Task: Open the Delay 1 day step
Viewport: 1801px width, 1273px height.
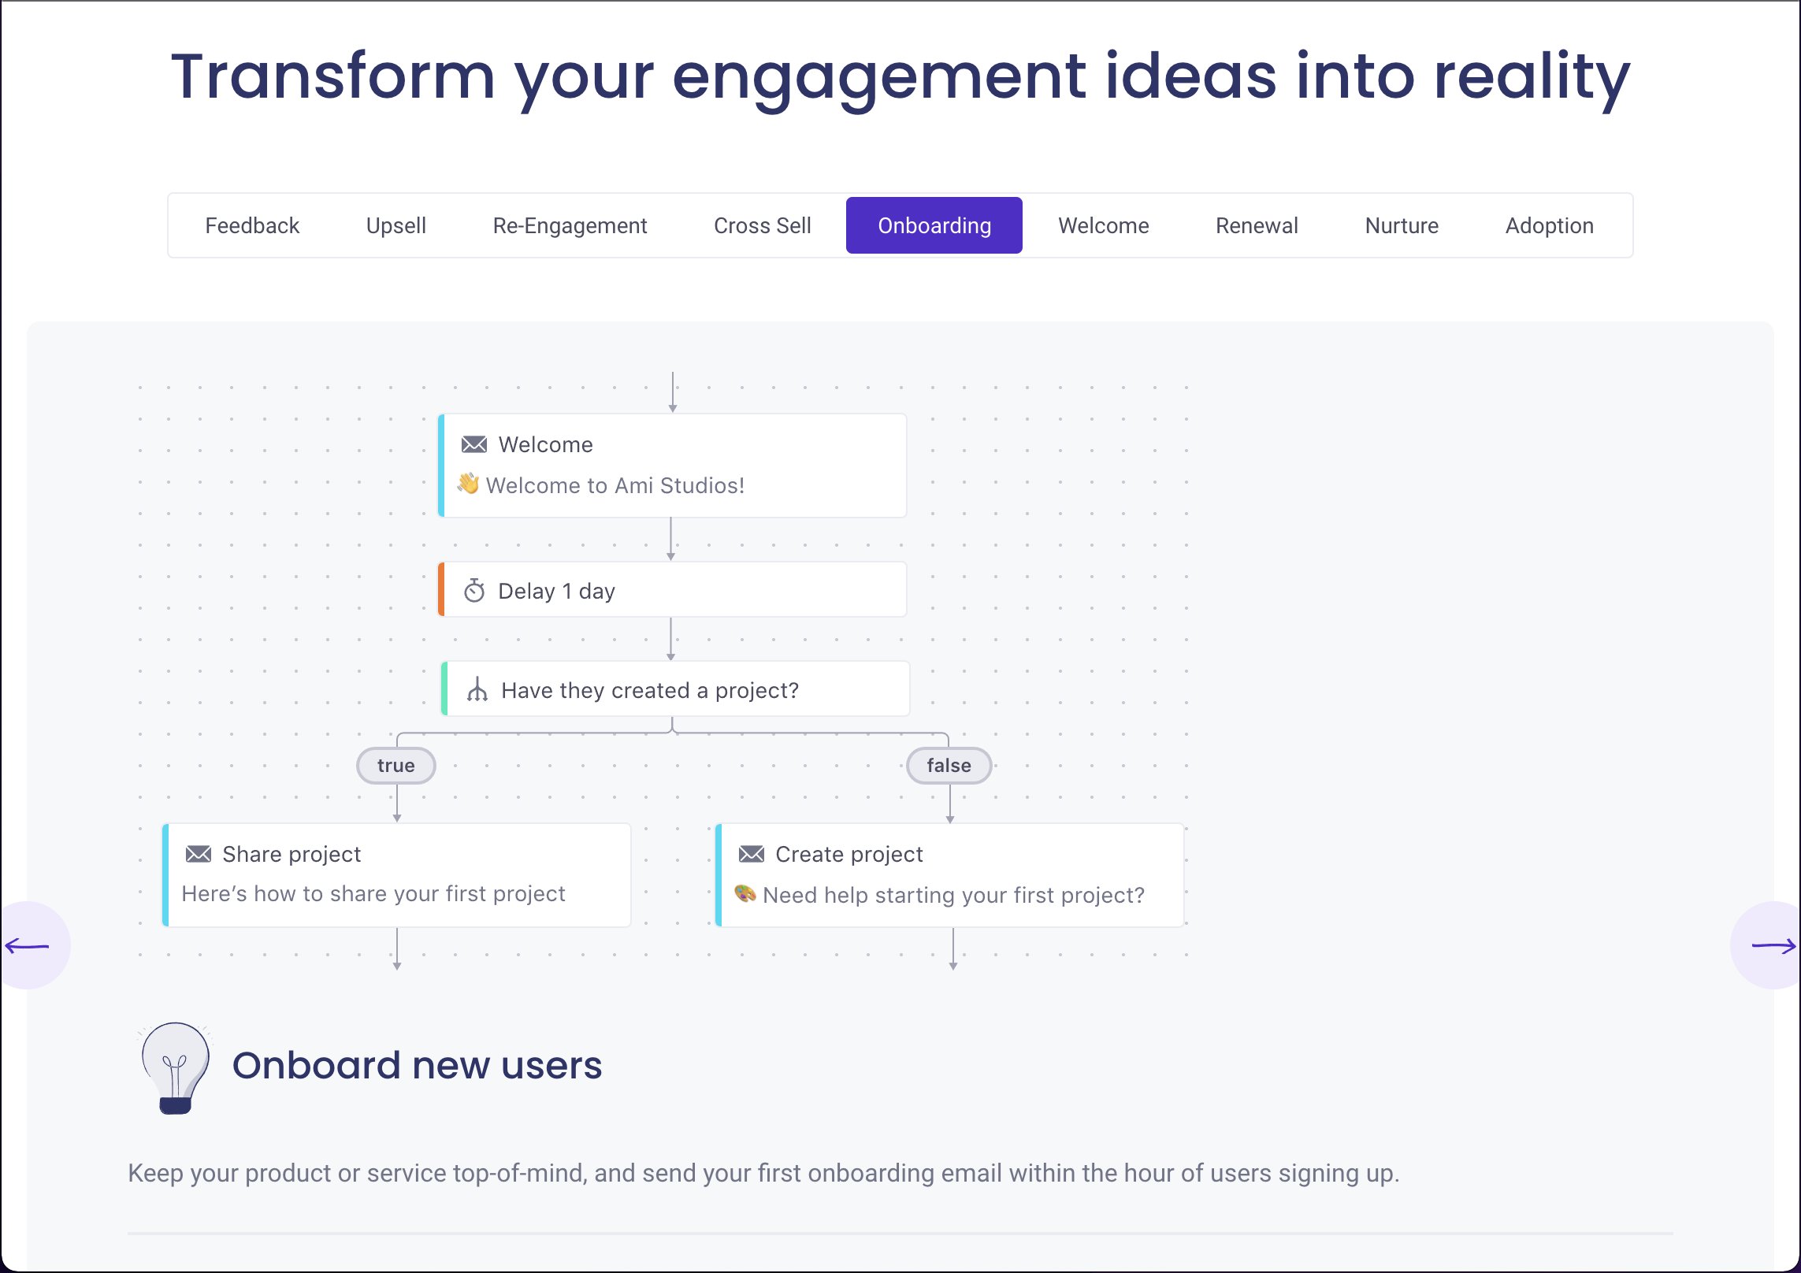Action: [672, 589]
